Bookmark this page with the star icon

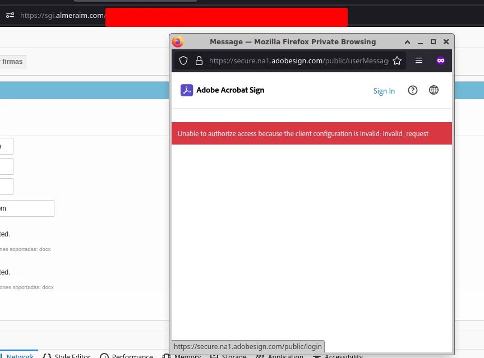pos(397,61)
